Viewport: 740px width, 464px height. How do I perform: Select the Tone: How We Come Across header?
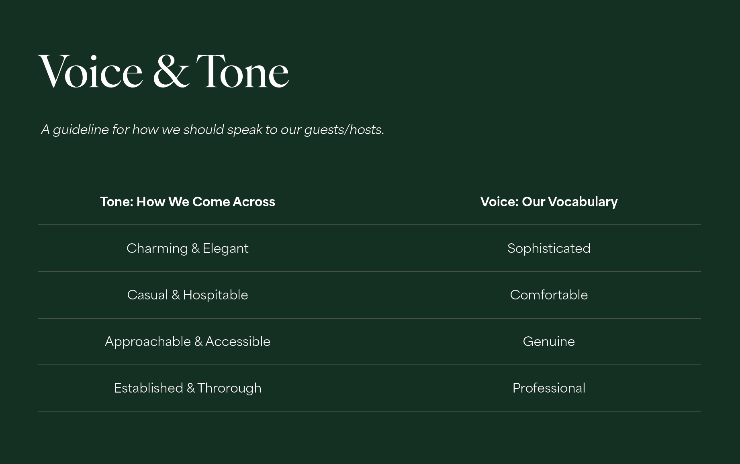(x=188, y=201)
